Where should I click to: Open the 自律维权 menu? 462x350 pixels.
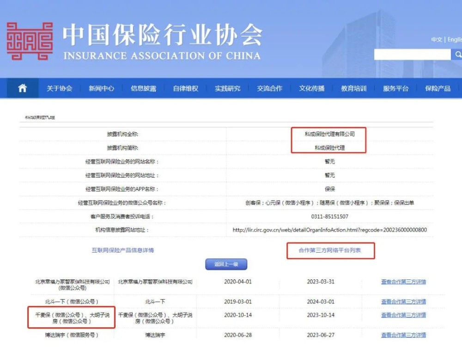click(186, 88)
